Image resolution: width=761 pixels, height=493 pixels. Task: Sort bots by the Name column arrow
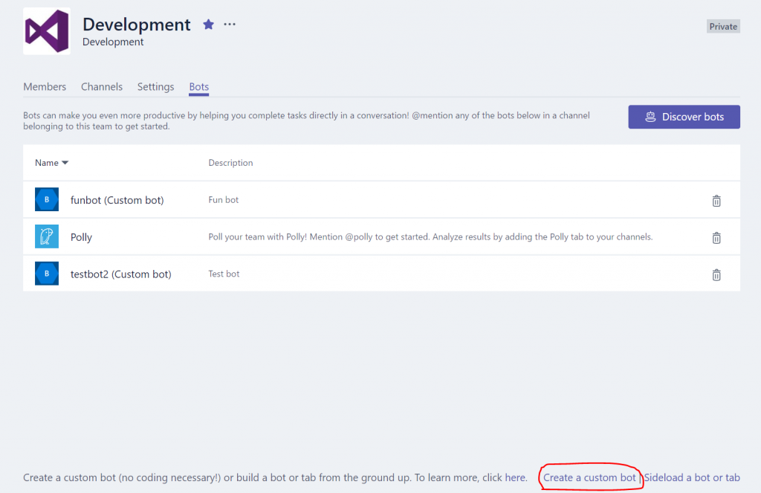click(x=65, y=163)
